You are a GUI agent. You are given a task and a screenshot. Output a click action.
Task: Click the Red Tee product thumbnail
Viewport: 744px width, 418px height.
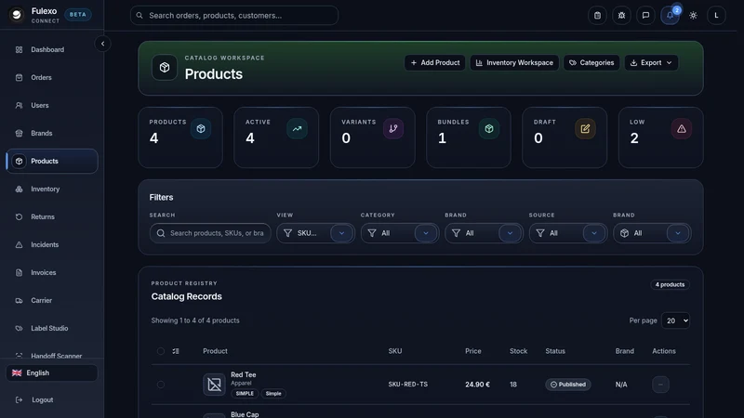point(214,385)
